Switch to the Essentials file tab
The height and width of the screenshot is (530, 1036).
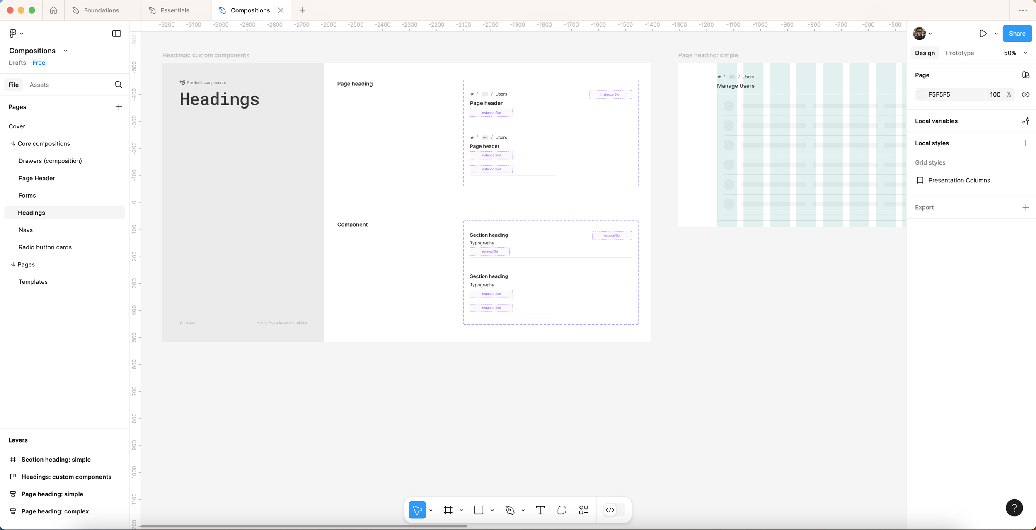(174, 10)
